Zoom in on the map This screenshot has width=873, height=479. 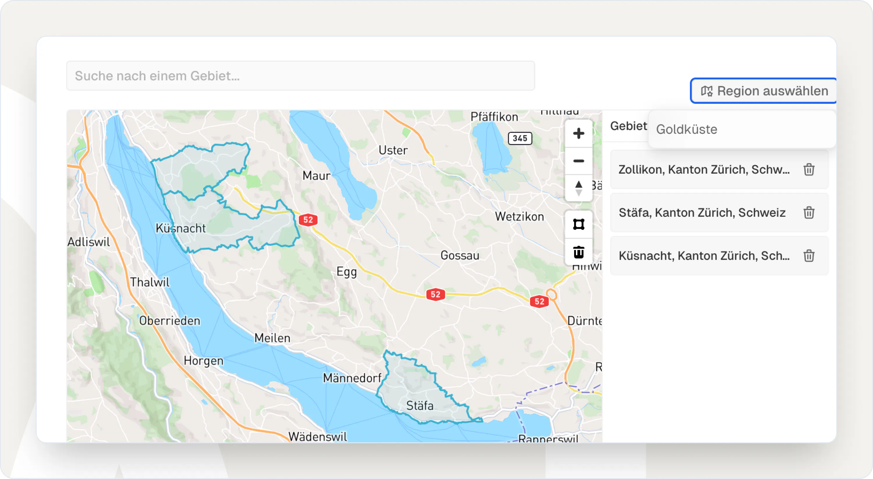(x=579, y=133)
